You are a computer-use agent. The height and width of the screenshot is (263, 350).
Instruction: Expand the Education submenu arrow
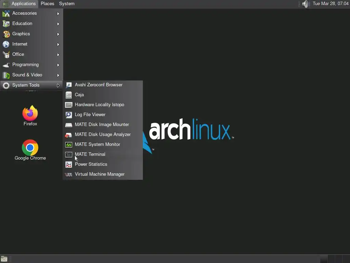(58, 24)
